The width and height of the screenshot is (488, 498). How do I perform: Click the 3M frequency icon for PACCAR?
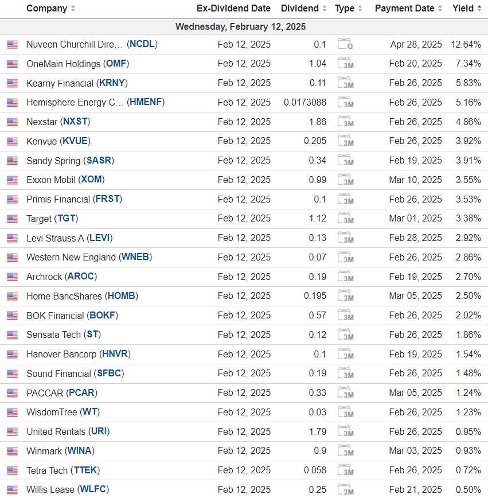coord(345,393)
